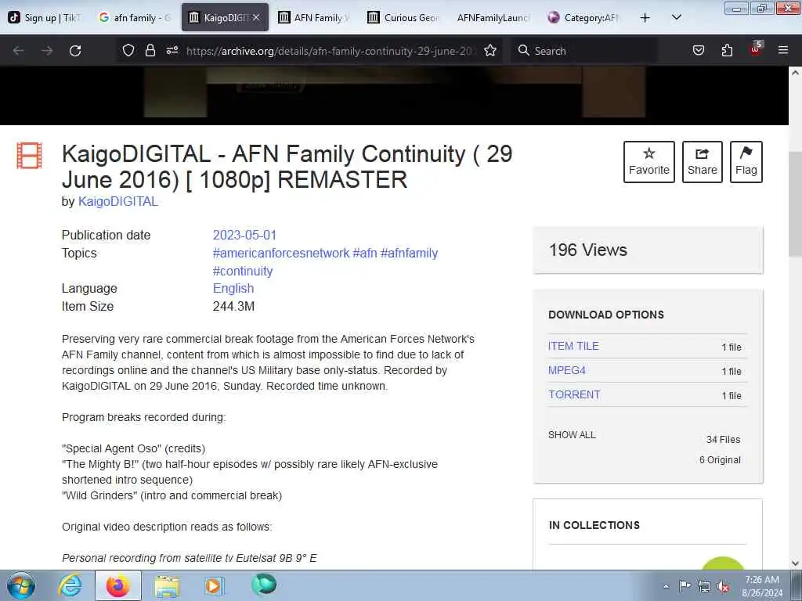Click the muted volume tray icon
This screenshot has height=601, width=802.
(x=723, y=587)
